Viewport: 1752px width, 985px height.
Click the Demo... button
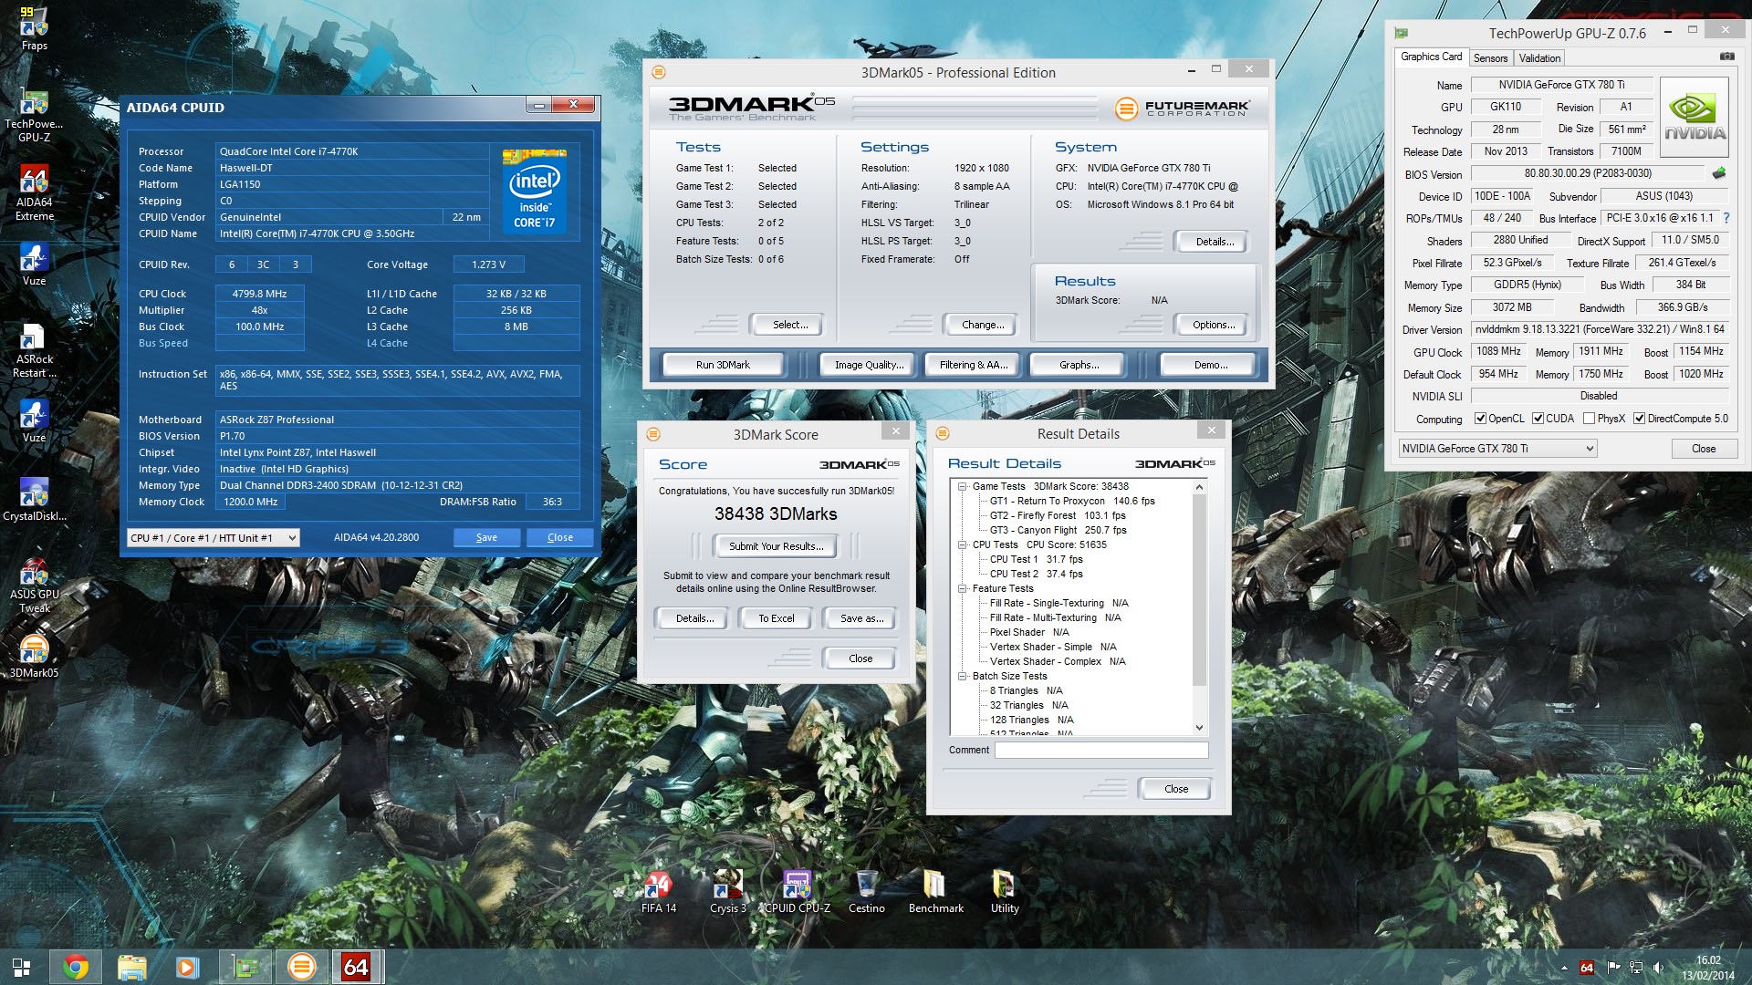1210,365
